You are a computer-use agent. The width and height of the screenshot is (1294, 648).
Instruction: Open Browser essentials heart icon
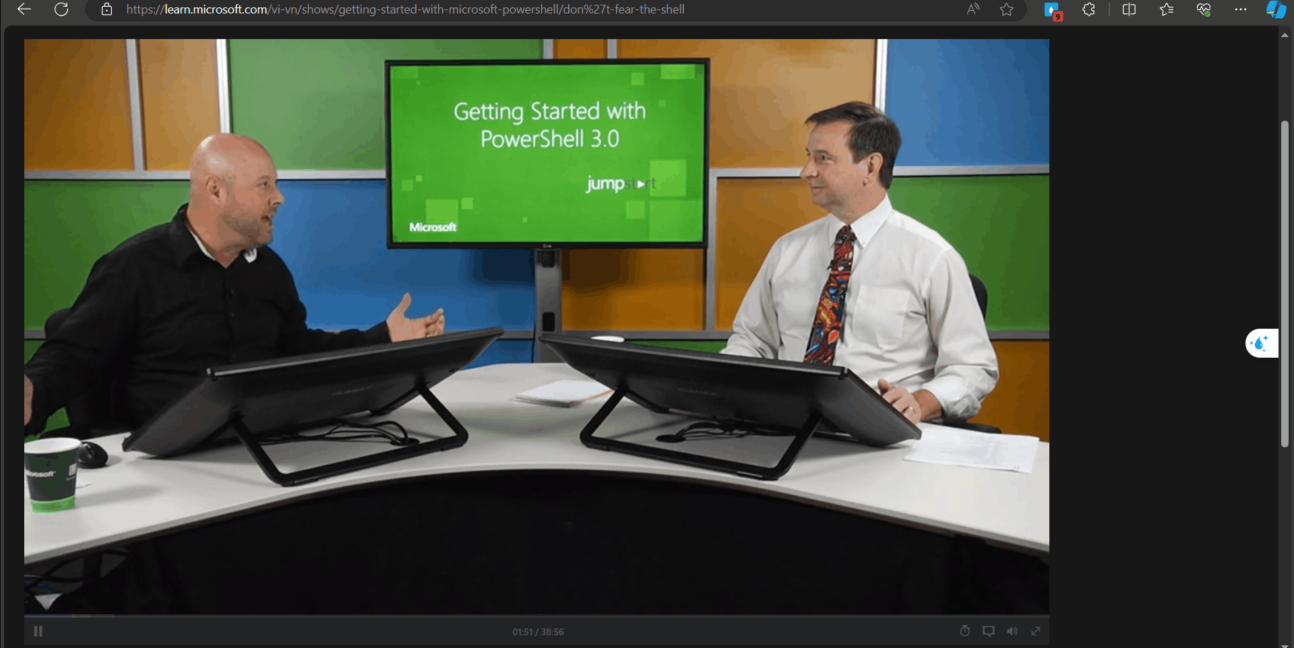pyautogui.click(x=1204, y=9)
